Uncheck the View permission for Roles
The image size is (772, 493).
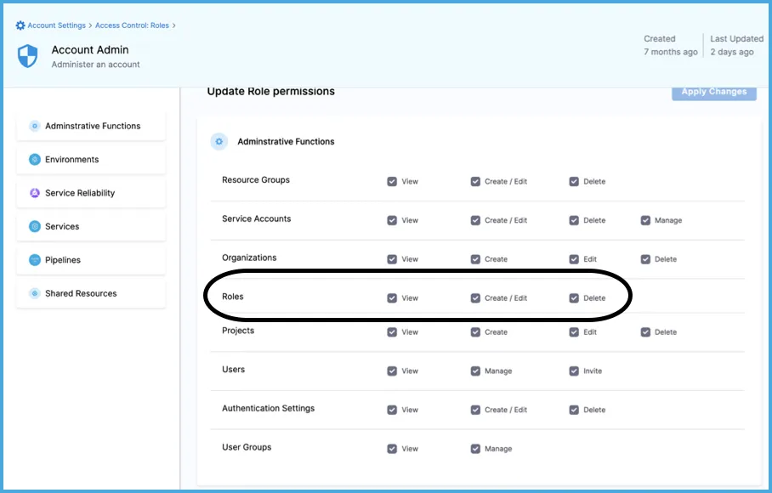[392, 297]
